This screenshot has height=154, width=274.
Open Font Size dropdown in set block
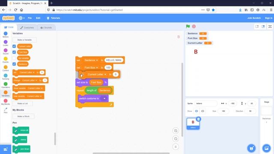coord(91,68)
